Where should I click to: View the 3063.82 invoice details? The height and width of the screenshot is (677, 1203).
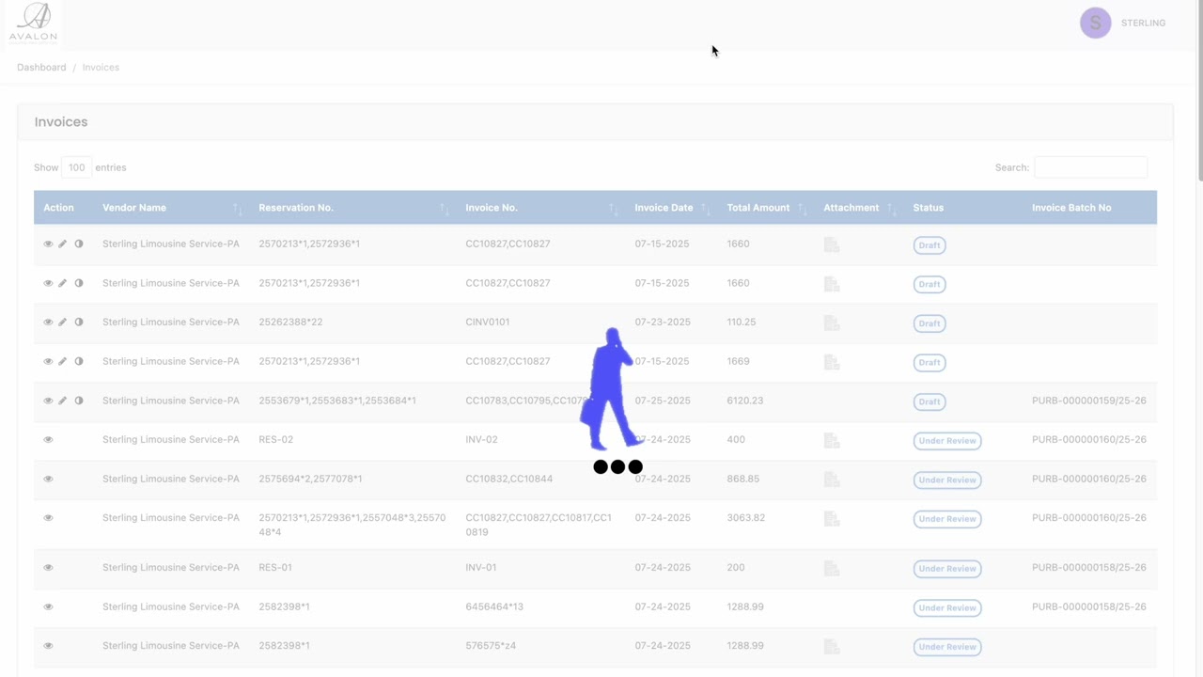48,518
